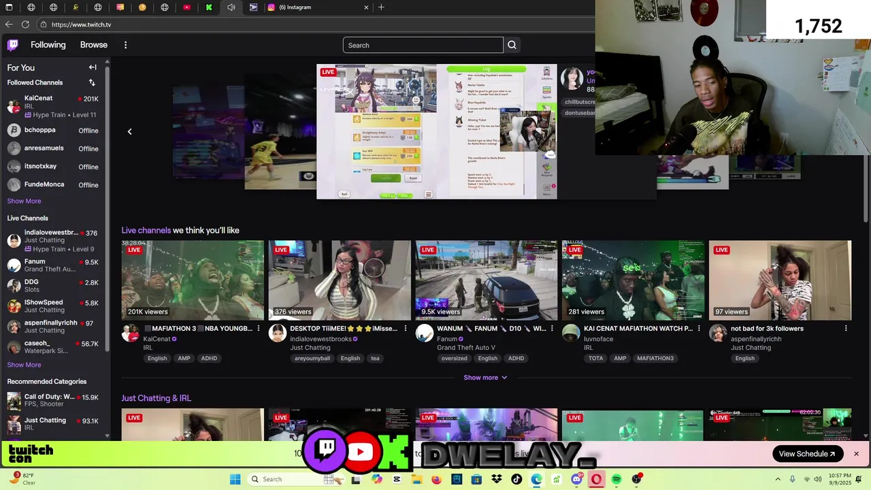Image resolution: width=871 pixels, height=490 pixels.
Task: Select the areyoumyball tag
Action: click(312, 359)
